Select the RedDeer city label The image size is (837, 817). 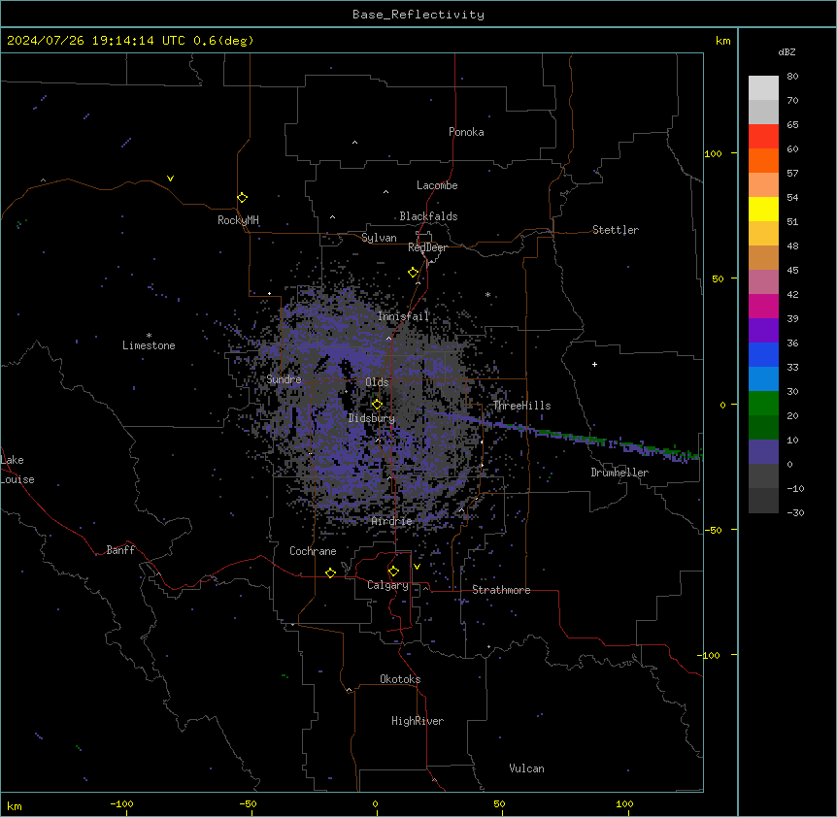click(x=427, y=247)
